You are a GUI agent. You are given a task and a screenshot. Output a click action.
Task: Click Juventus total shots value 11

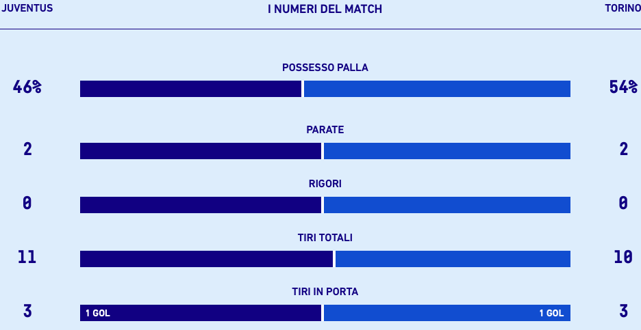coord(27,257)
